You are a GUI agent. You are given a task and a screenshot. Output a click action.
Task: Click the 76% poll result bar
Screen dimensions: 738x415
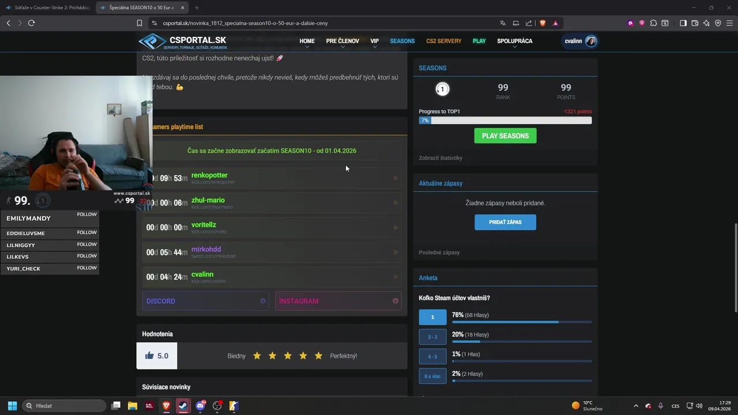522,322
